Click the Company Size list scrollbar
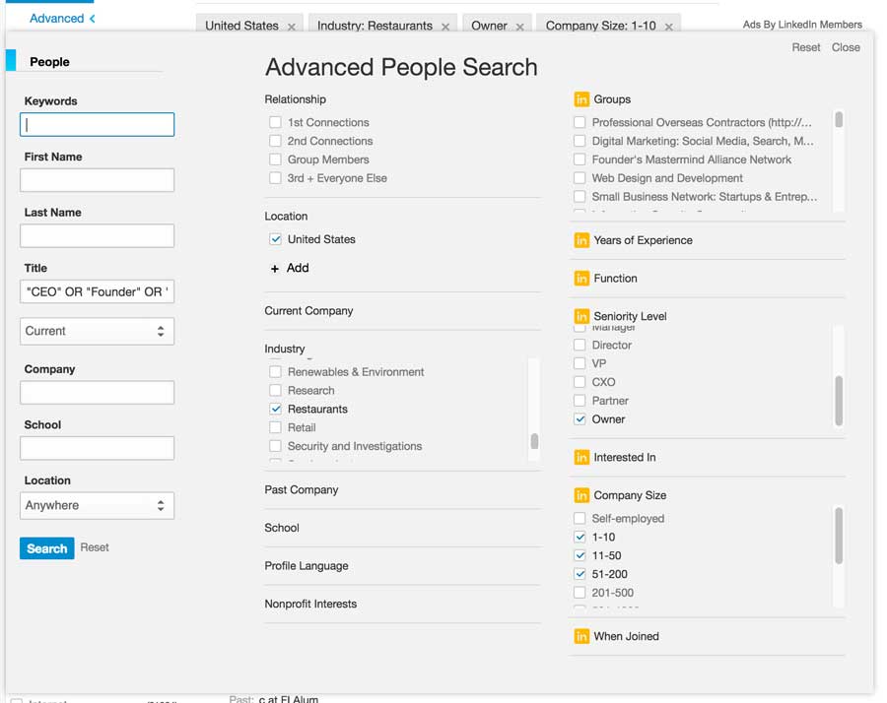This screenshot has height=703, width=887. pos(839,536)
